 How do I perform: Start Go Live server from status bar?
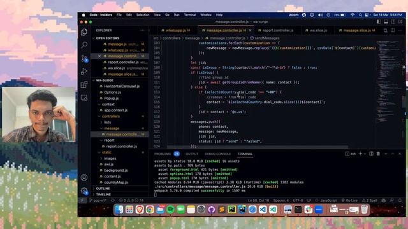[x=349, y=200]
